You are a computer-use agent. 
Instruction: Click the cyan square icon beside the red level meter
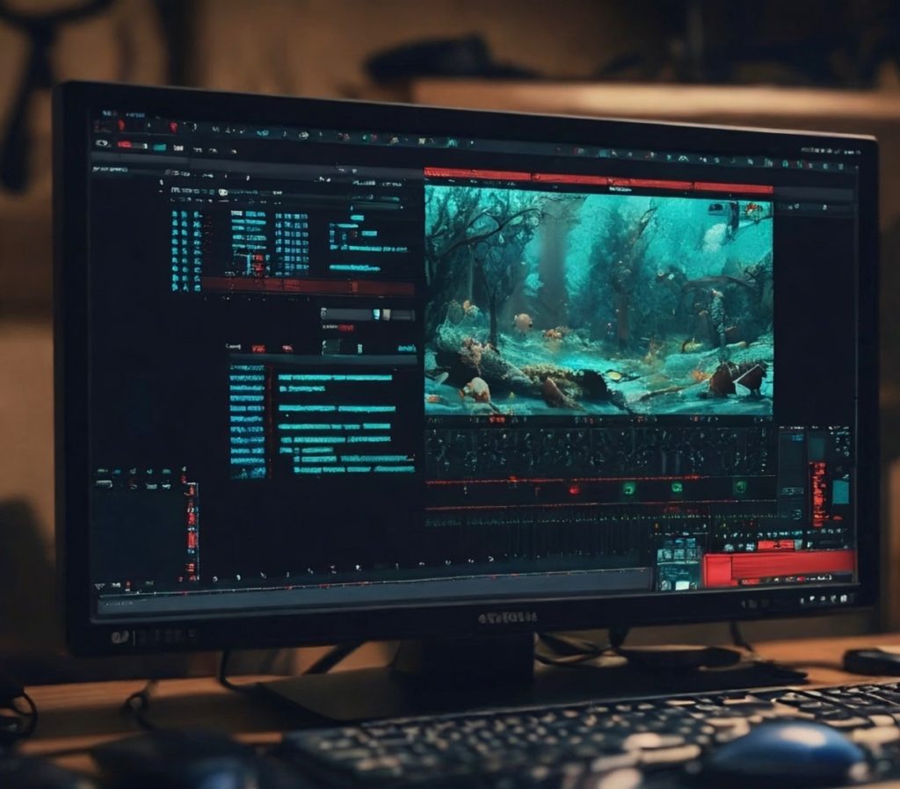(x=840, y=491)
